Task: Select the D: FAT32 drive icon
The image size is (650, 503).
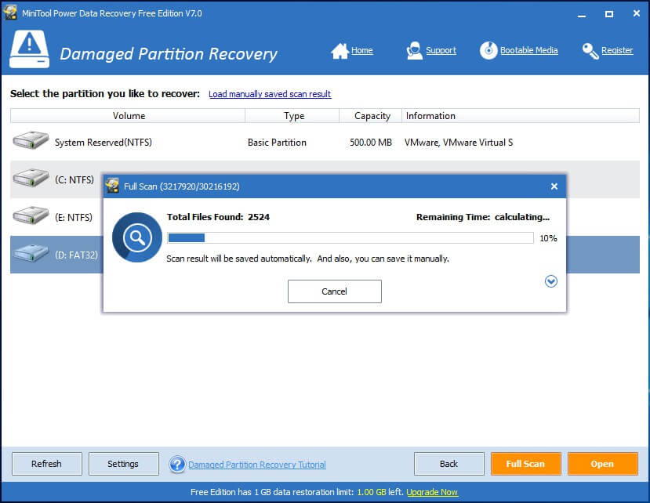Action: [31, 253]
